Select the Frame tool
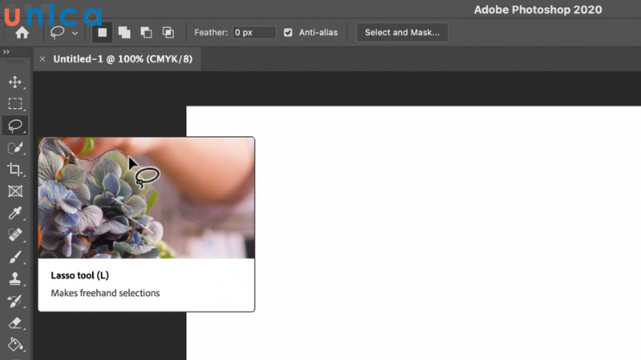 15,191
